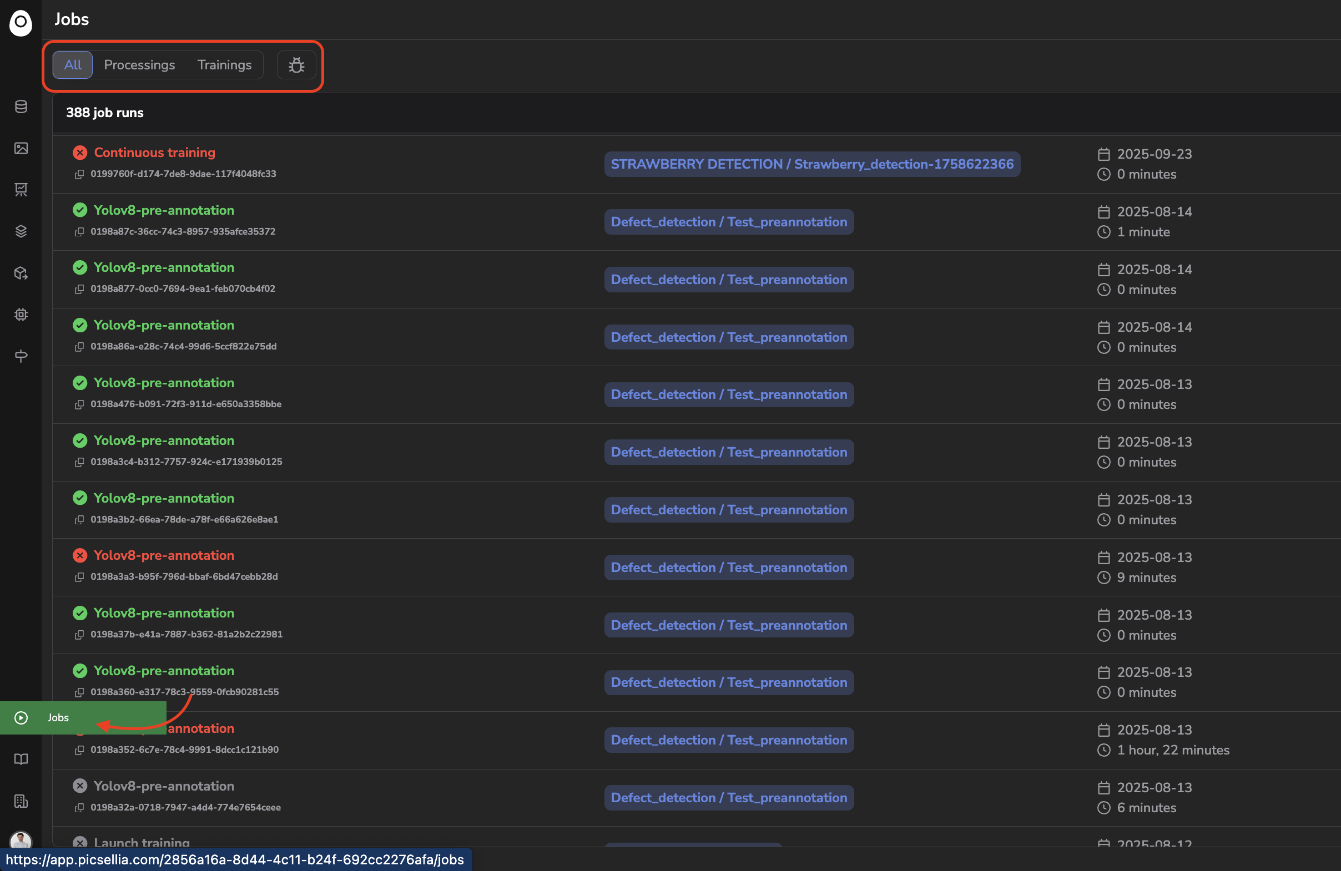Click the user avatar at bottom left
1341x871 pixels.
21,840
